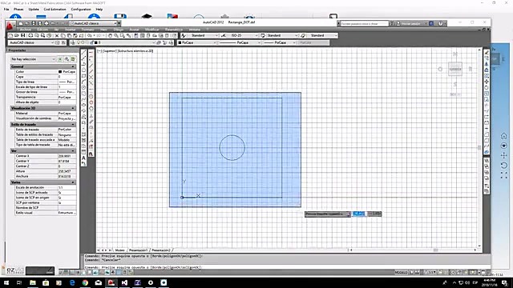Click the ViewCube top face
Screen dimensions: 513x288
[x=455, y=69]
